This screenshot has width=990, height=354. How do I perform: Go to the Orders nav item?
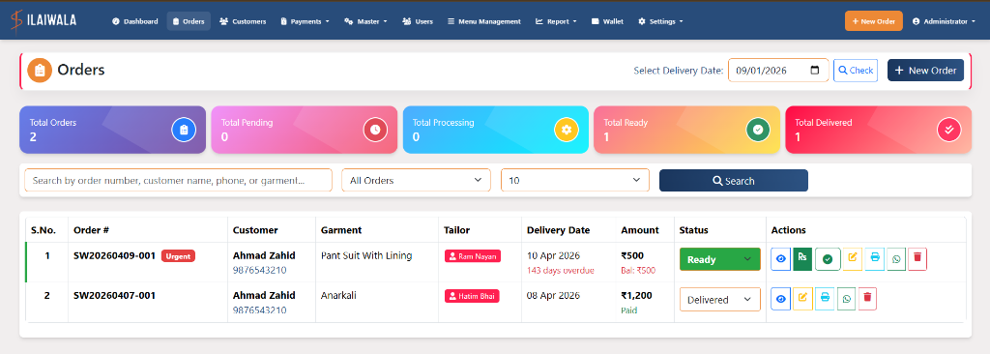189,21
